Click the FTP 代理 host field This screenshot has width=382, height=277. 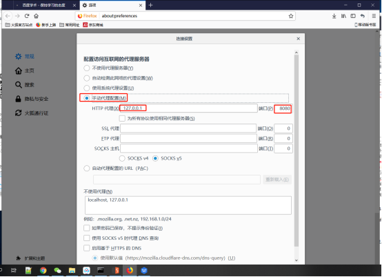point(188,138)
